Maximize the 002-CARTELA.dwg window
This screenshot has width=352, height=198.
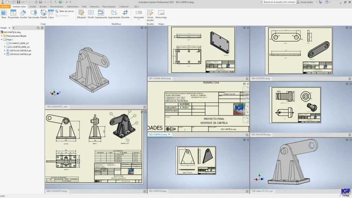[244, 84]
